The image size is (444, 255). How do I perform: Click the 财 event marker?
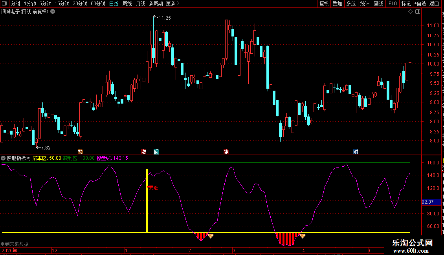356,152
